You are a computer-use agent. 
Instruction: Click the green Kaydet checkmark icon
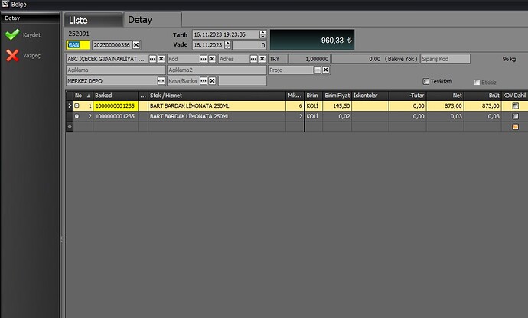coord(11,34)
